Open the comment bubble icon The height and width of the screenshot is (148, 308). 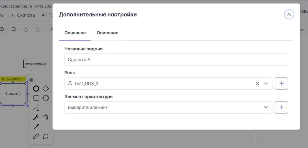(46, 136)
